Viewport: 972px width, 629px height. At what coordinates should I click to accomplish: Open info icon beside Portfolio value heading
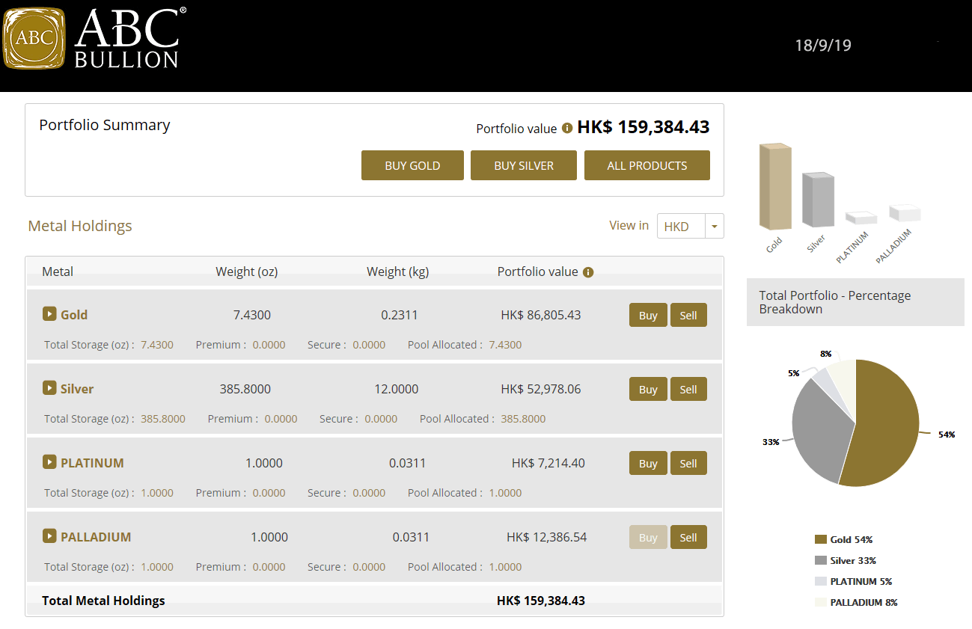[567, 128]
